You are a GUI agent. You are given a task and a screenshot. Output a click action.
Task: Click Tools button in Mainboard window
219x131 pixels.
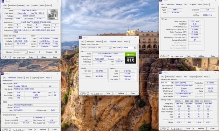(30, 129)
